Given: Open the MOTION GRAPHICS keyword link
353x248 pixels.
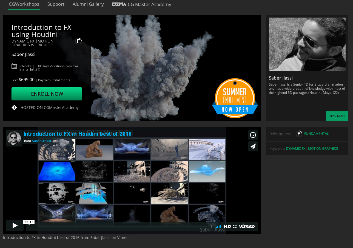Looking at the screenshot, I should 323,148.
